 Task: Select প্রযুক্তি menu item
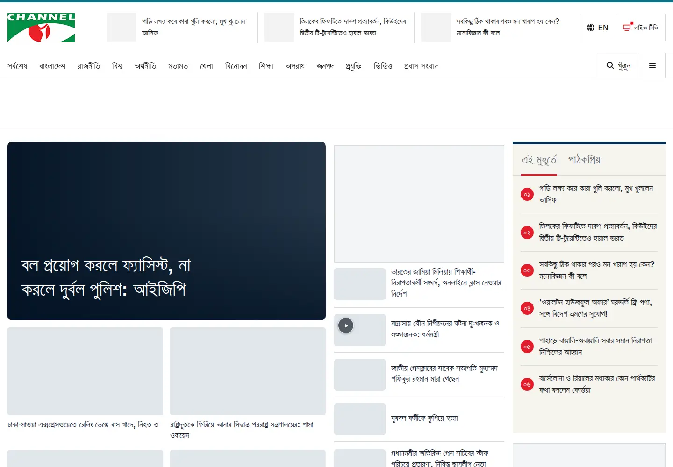coord(354,66)
